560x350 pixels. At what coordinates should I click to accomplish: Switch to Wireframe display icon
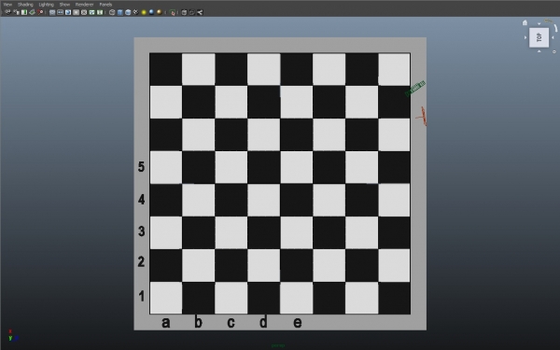pyautogui.click(x=112, y=12)
